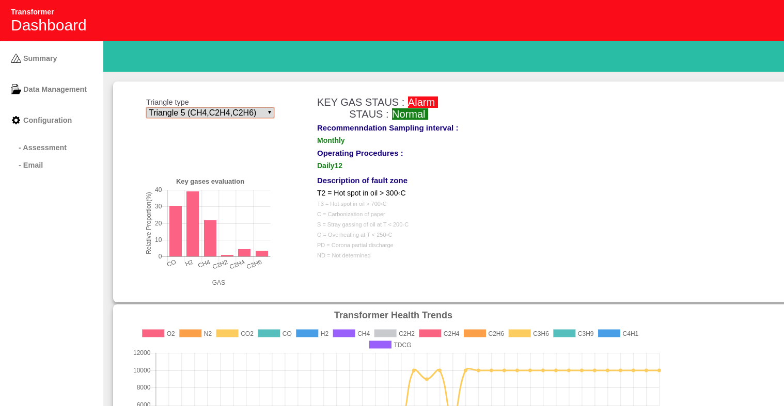
Task: Click the Dashboard title in header
Action: [x=49, y=25]
